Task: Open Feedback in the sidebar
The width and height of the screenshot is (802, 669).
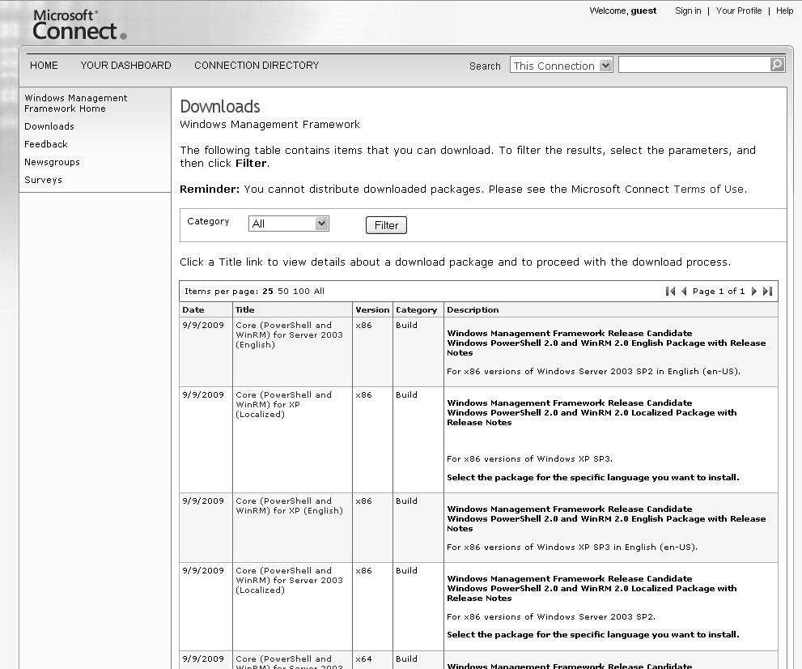Action: pyautogui.click(x=46, y=144)
